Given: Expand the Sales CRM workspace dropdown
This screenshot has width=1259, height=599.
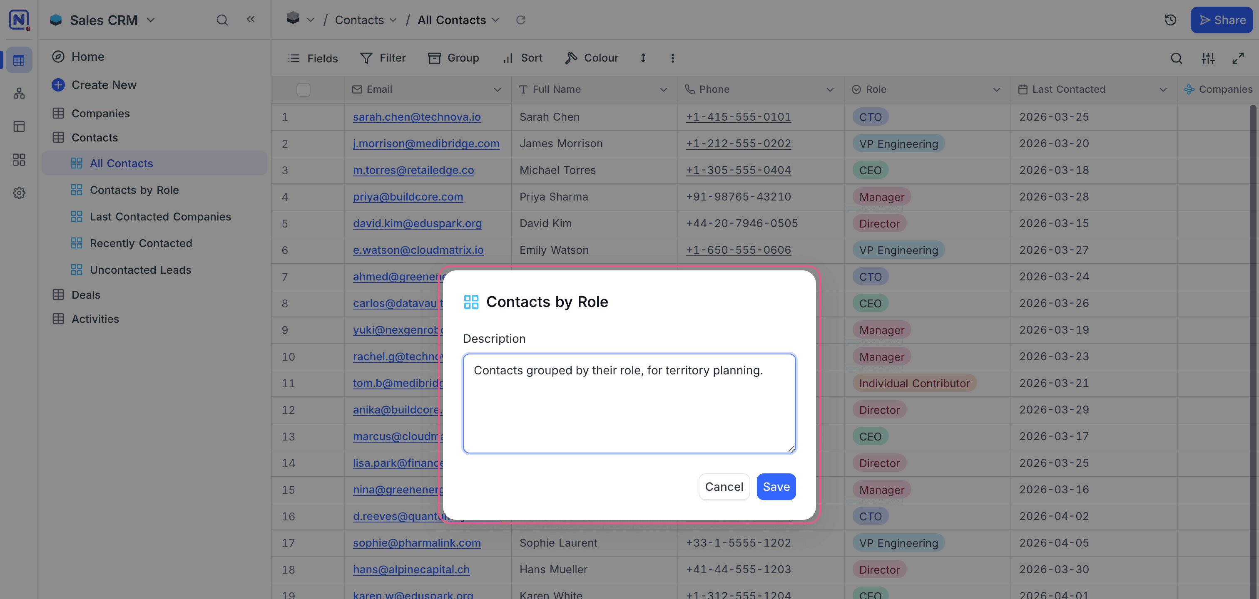Looking at the screenshot, I should pos(151,20).
